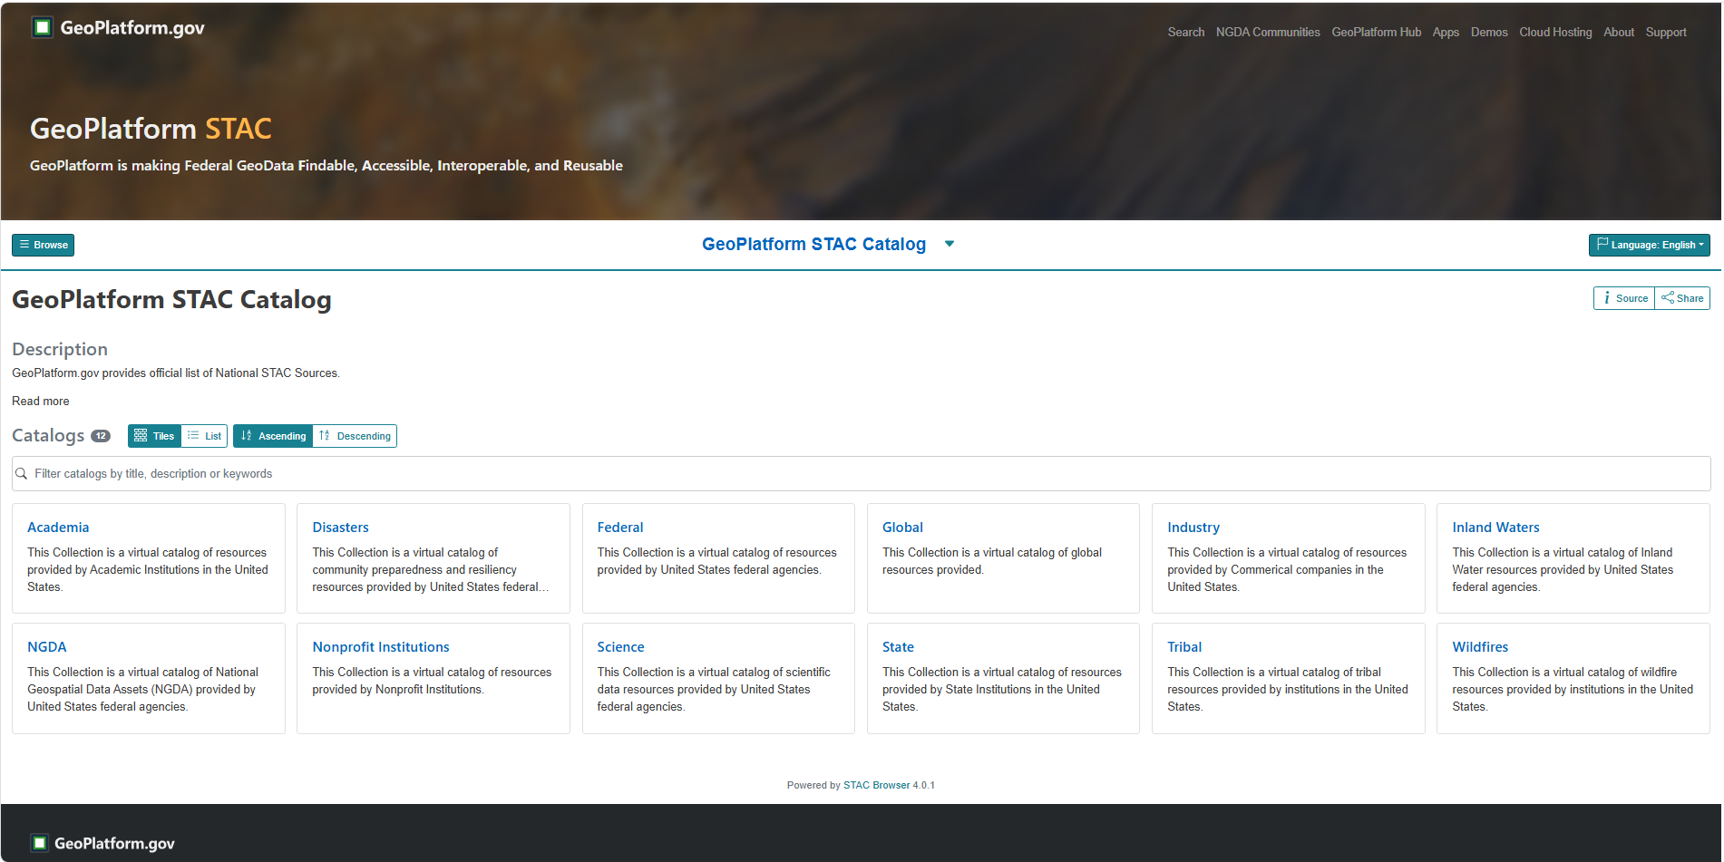The width and height of the screenshot is (1724, 862).
Task: Open the Industry catalog
Action: tap(1193, 528)
